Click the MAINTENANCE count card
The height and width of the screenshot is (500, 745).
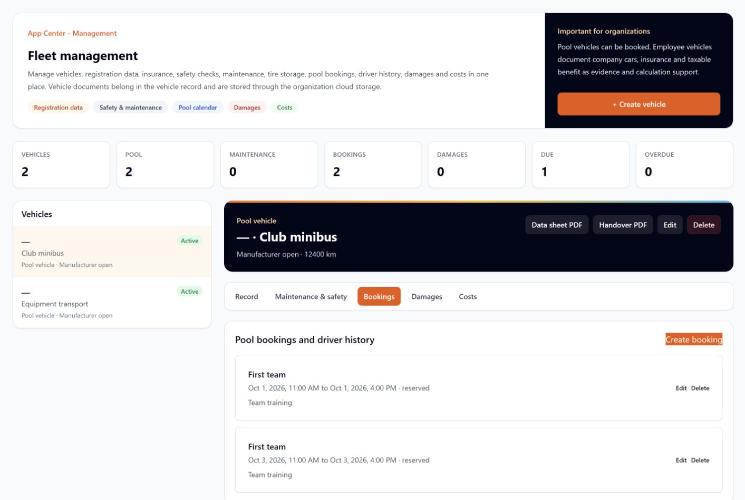269,164
